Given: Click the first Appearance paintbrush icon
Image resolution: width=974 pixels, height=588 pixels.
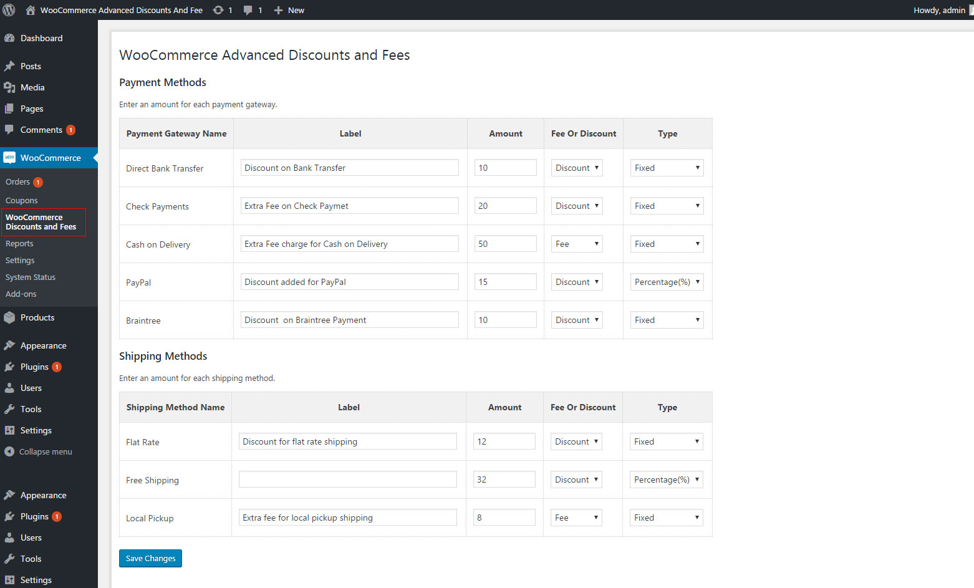Looking at the screenshot, I should (9, 345).
